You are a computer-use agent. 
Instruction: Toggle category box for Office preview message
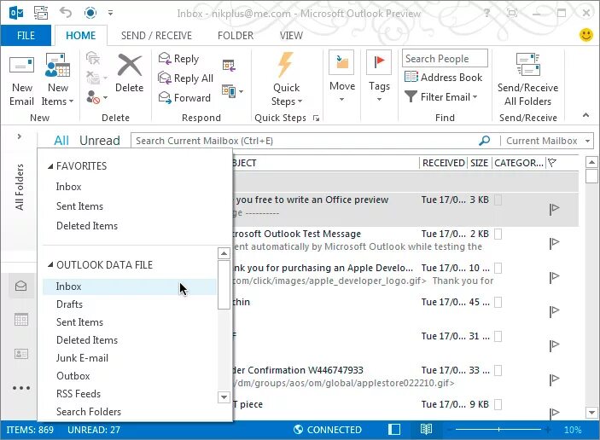click(x=498, y=200)
